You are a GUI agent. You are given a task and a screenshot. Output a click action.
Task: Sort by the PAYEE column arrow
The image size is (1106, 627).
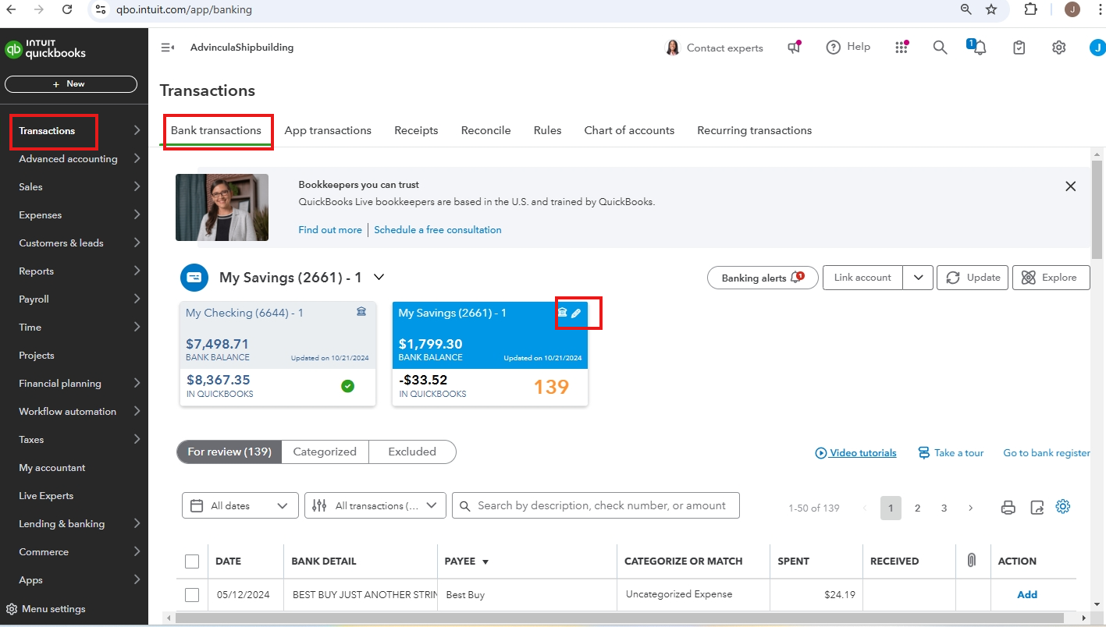[x=485, y=561]
